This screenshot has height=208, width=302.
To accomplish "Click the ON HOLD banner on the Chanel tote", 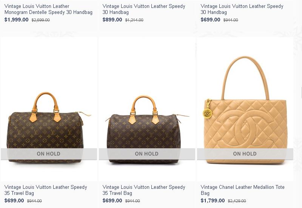I will (x=245, y=154).
